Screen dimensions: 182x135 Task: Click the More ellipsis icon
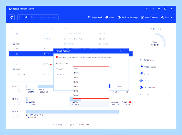coord(141,95)
